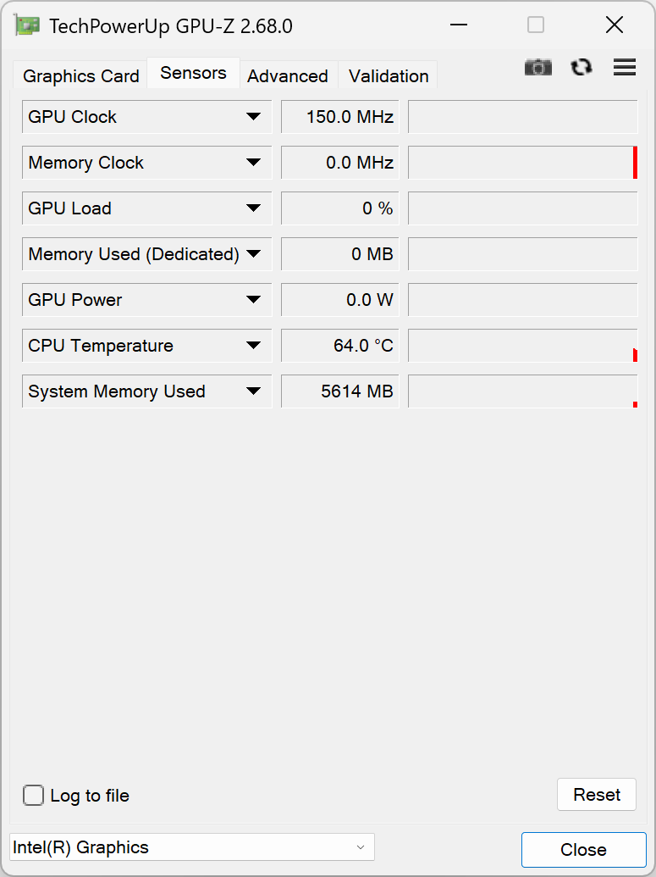Switch to the Graphics Card tab

point(80,76)
